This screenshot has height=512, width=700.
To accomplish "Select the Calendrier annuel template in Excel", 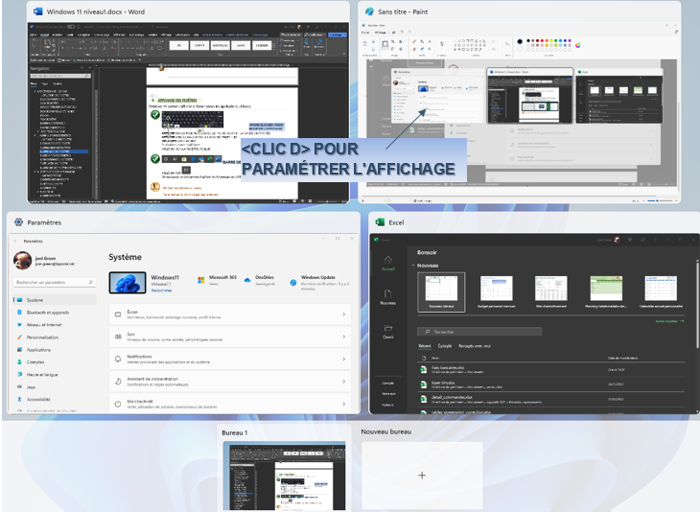I will coord(661,291).
